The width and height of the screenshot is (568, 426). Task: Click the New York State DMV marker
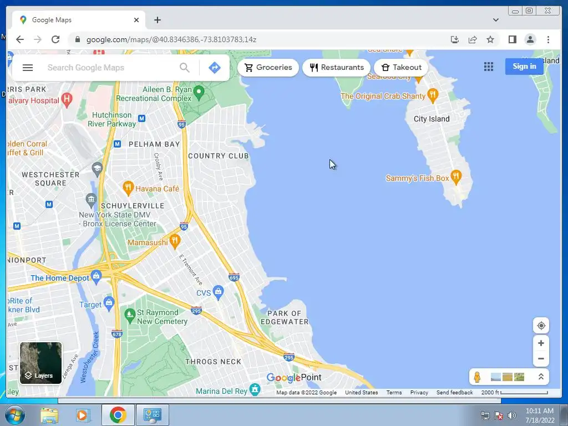coord(91,199)
